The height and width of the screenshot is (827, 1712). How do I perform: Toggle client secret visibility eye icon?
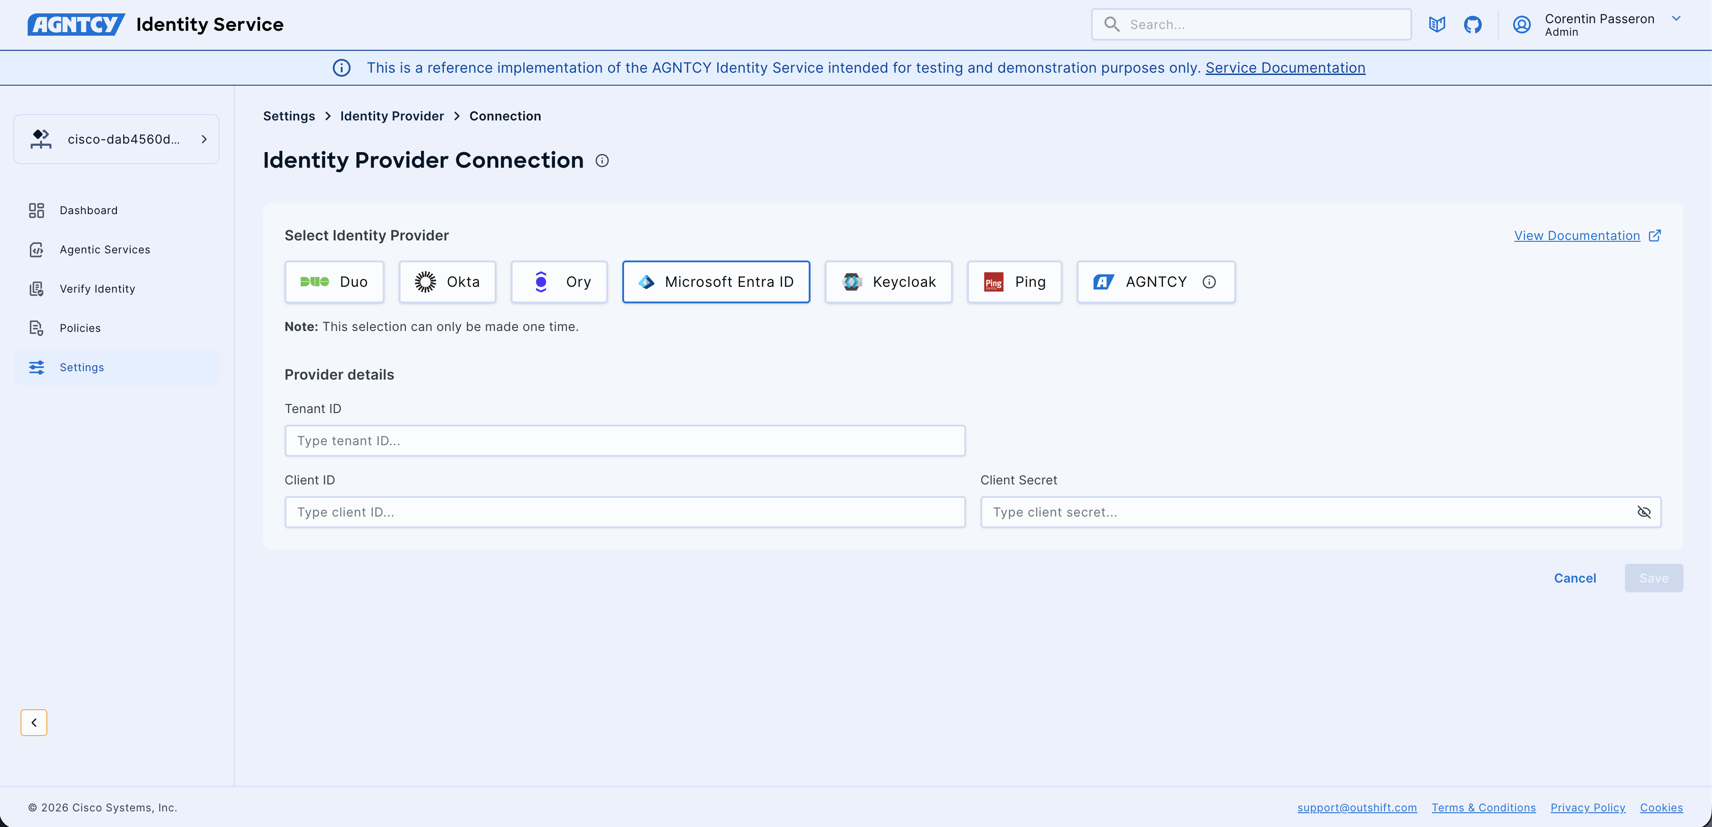point(1644,512)
